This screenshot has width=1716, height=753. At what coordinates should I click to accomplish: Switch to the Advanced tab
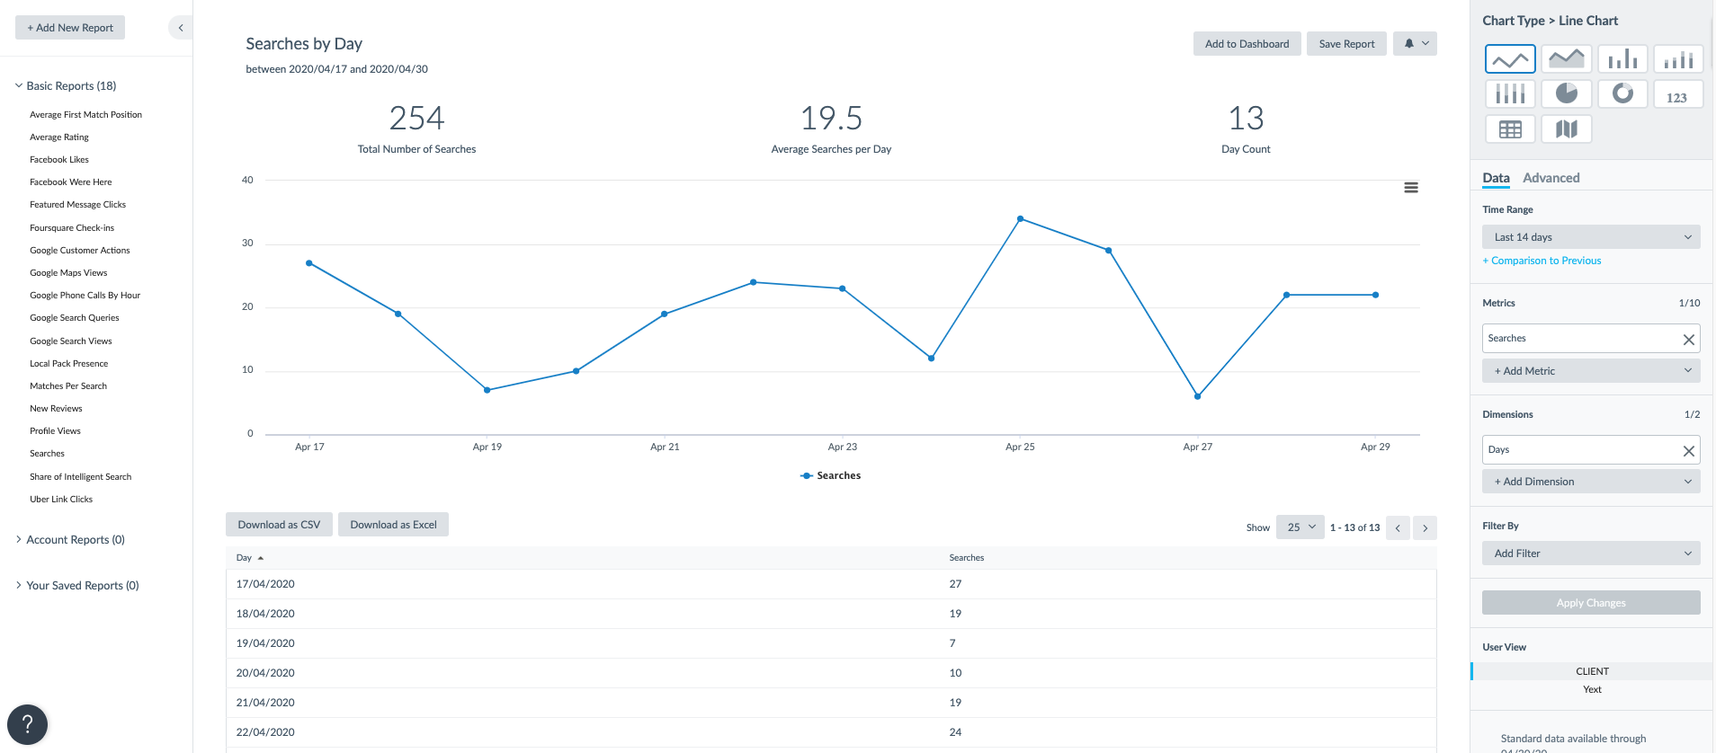pos(1551,178)
